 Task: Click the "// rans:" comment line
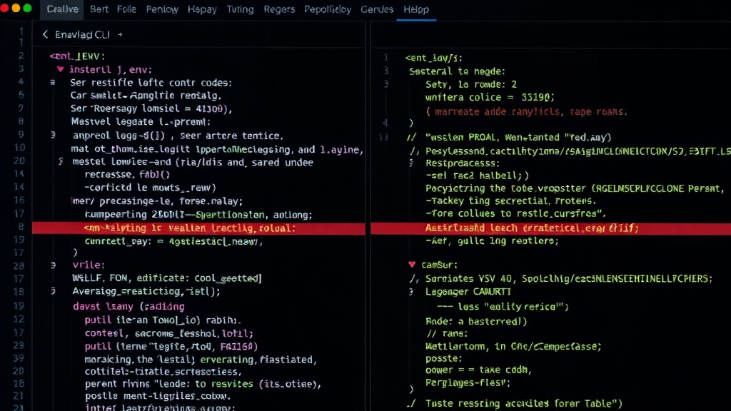[447, 334]
